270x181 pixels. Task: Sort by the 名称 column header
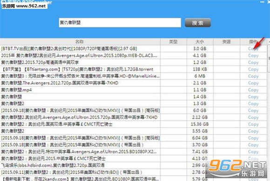[80, 42]
